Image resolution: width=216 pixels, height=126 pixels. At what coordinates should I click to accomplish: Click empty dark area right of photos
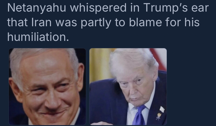(x=191, y=86)
